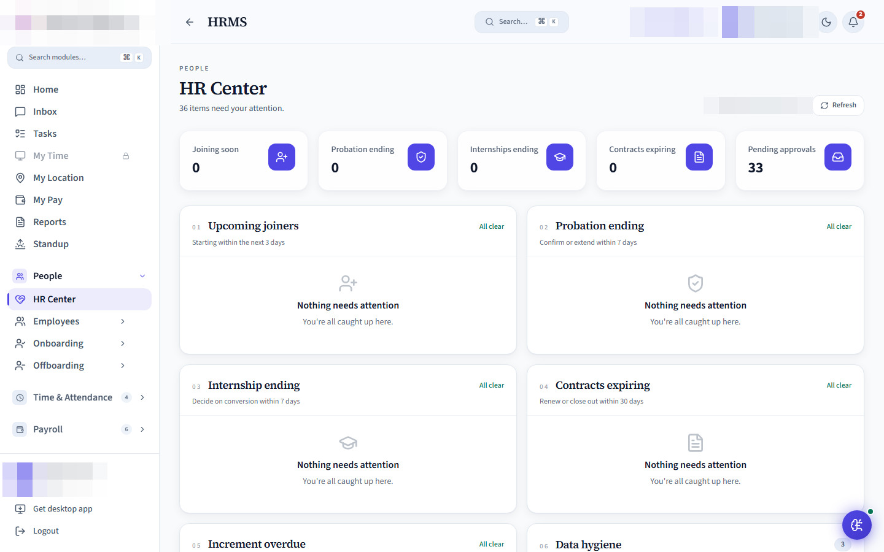Click the My Location pin icon
884x552 pixels.
click(x=20, y=178)
